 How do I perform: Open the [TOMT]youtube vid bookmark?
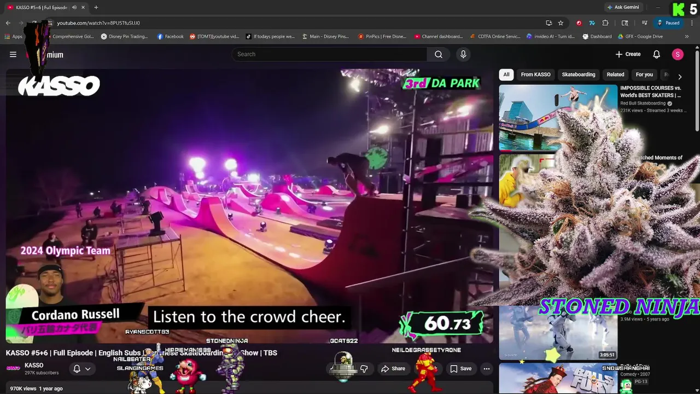[x=214, y=37]
